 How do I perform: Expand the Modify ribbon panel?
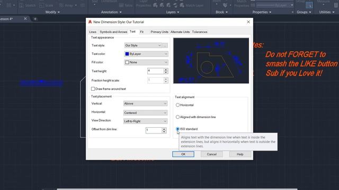click(52, 12)
